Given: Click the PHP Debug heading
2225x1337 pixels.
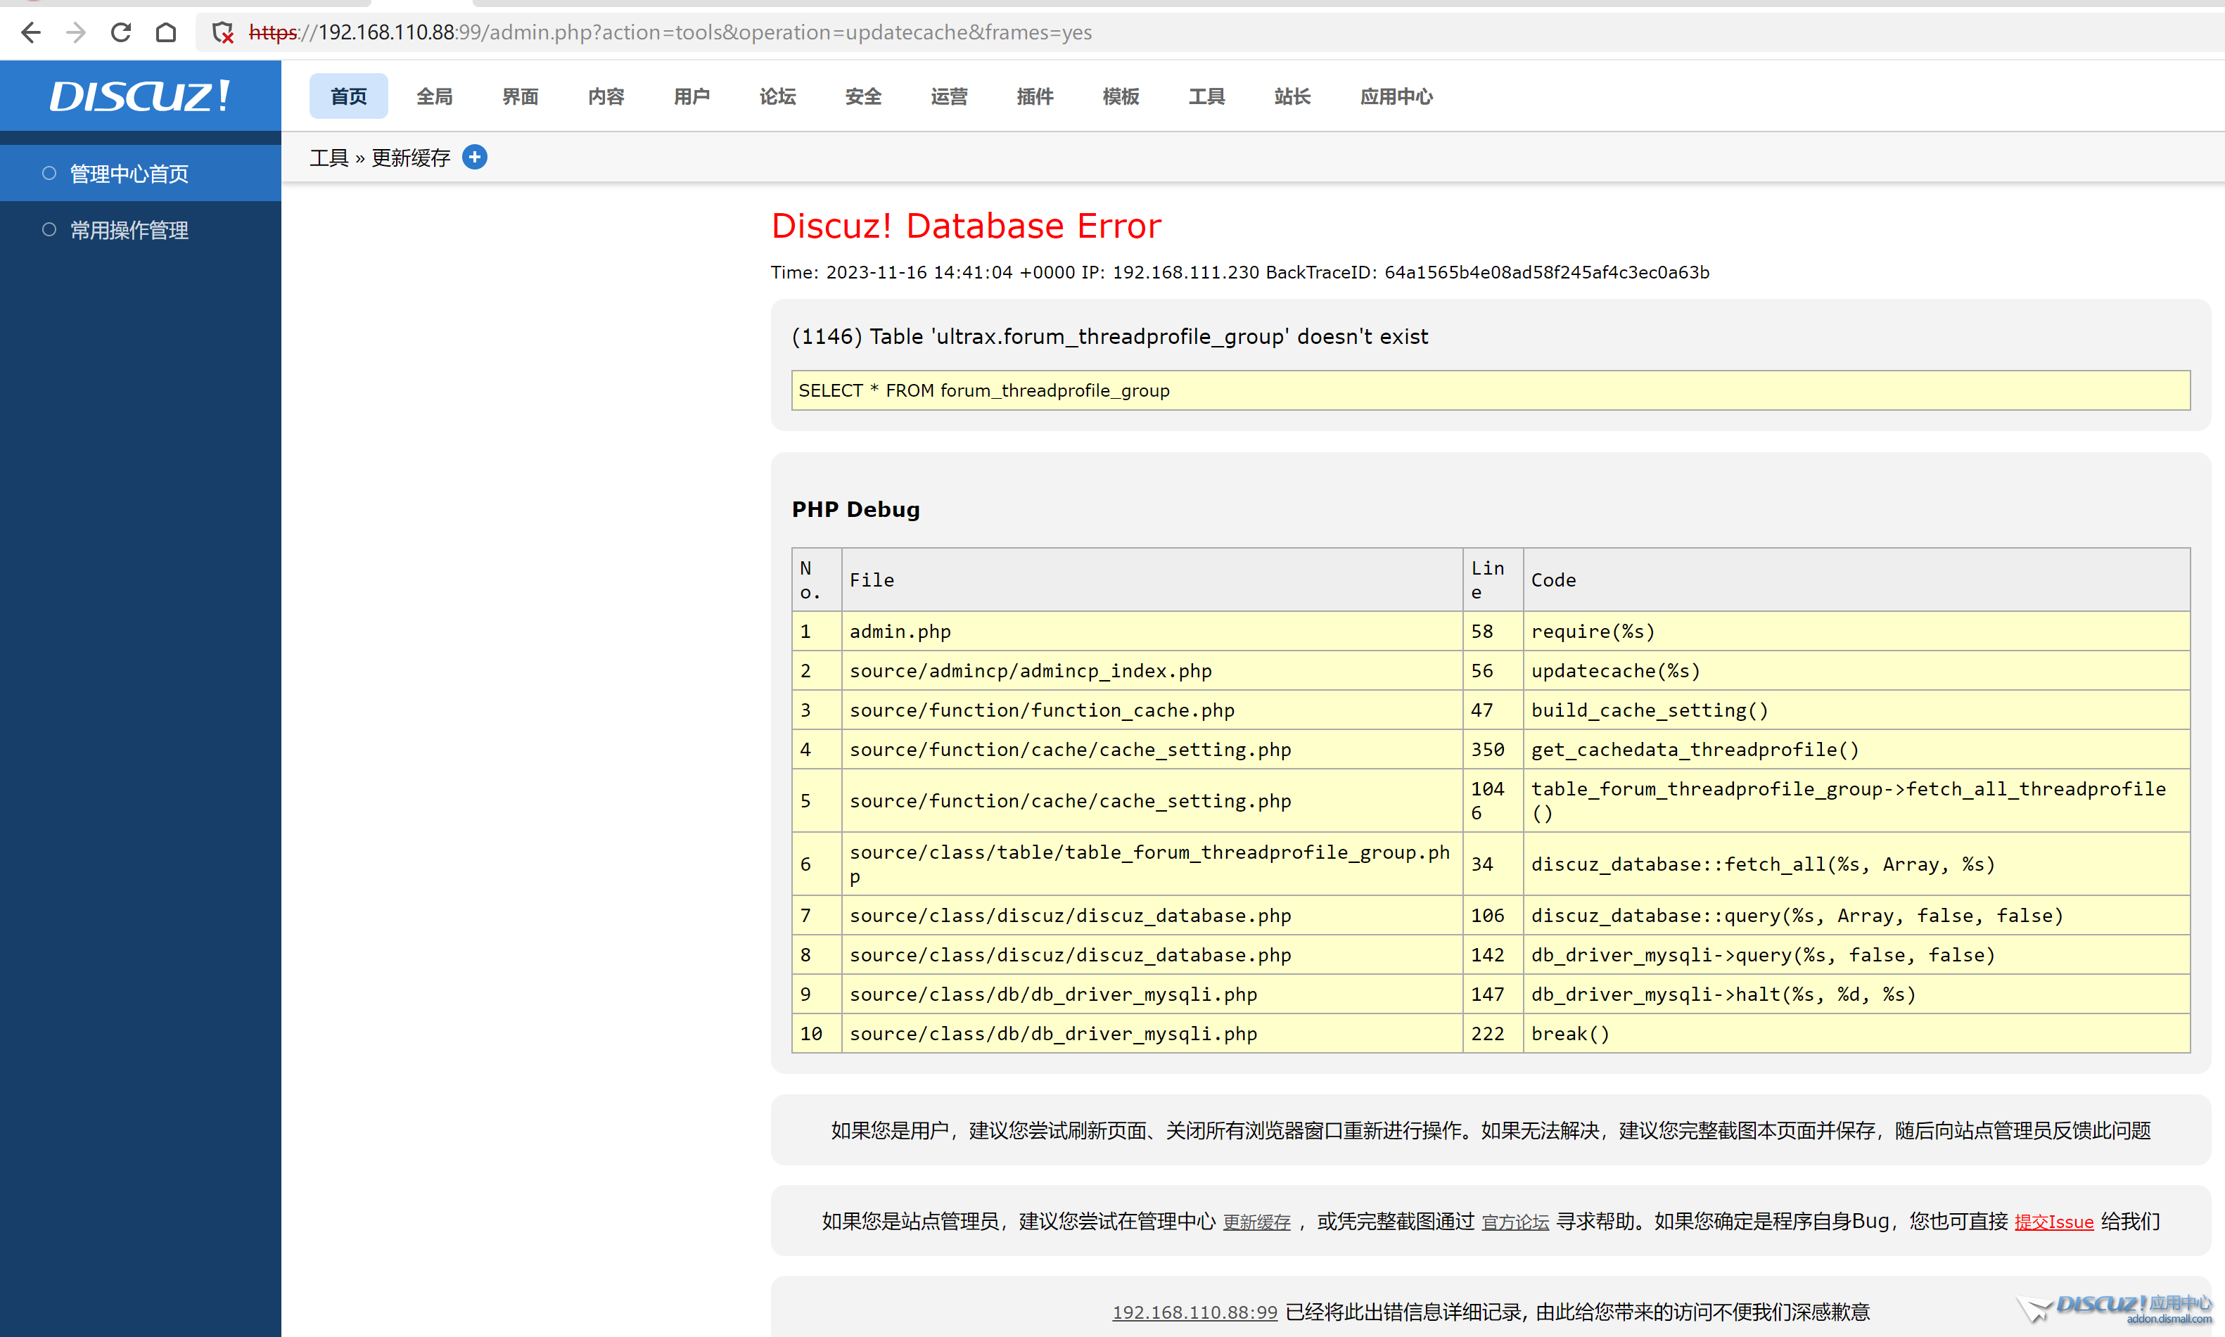Looking at the screenshot, I should click(x=856, y=509).
